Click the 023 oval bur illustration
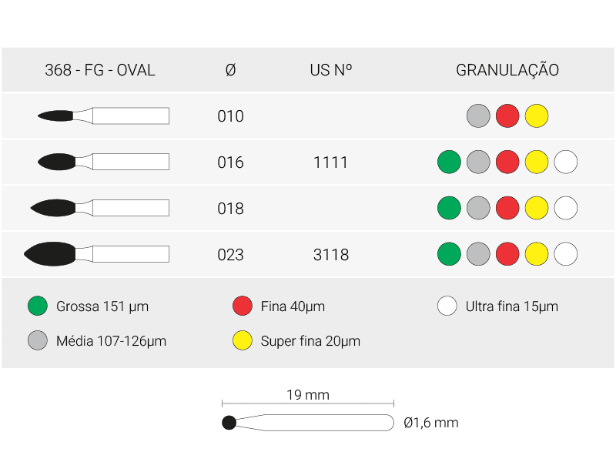616x462 pixels. tap(97, 254)
